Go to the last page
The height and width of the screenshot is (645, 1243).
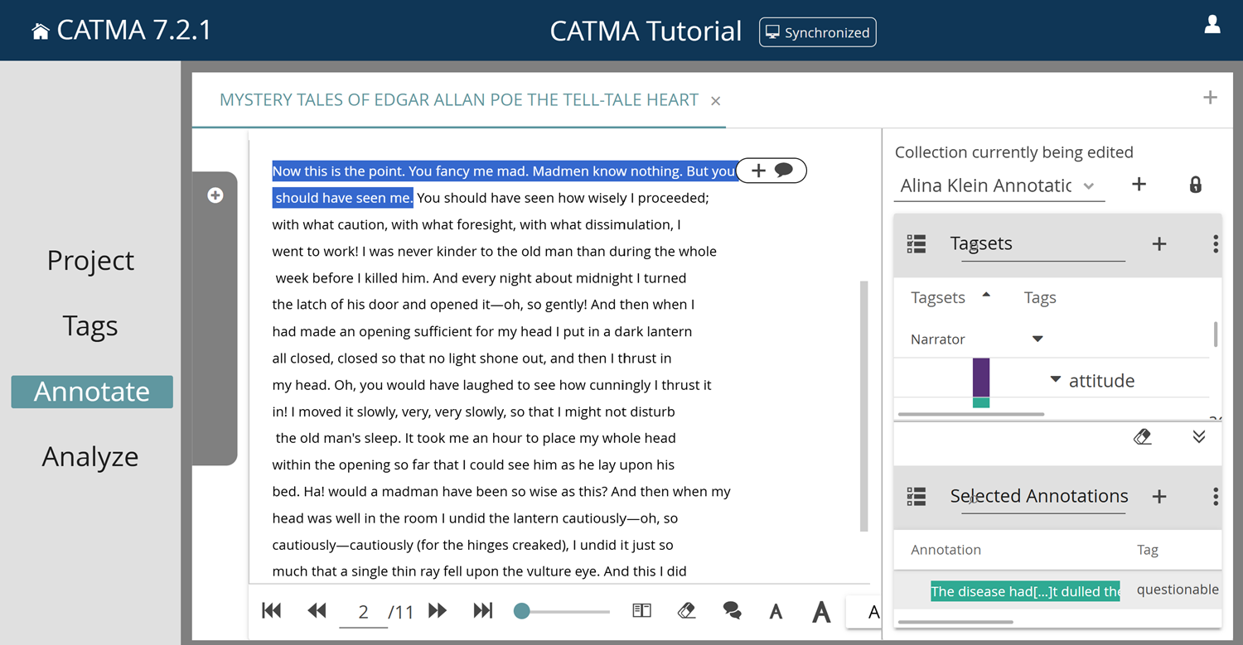(x=483, y=610)
